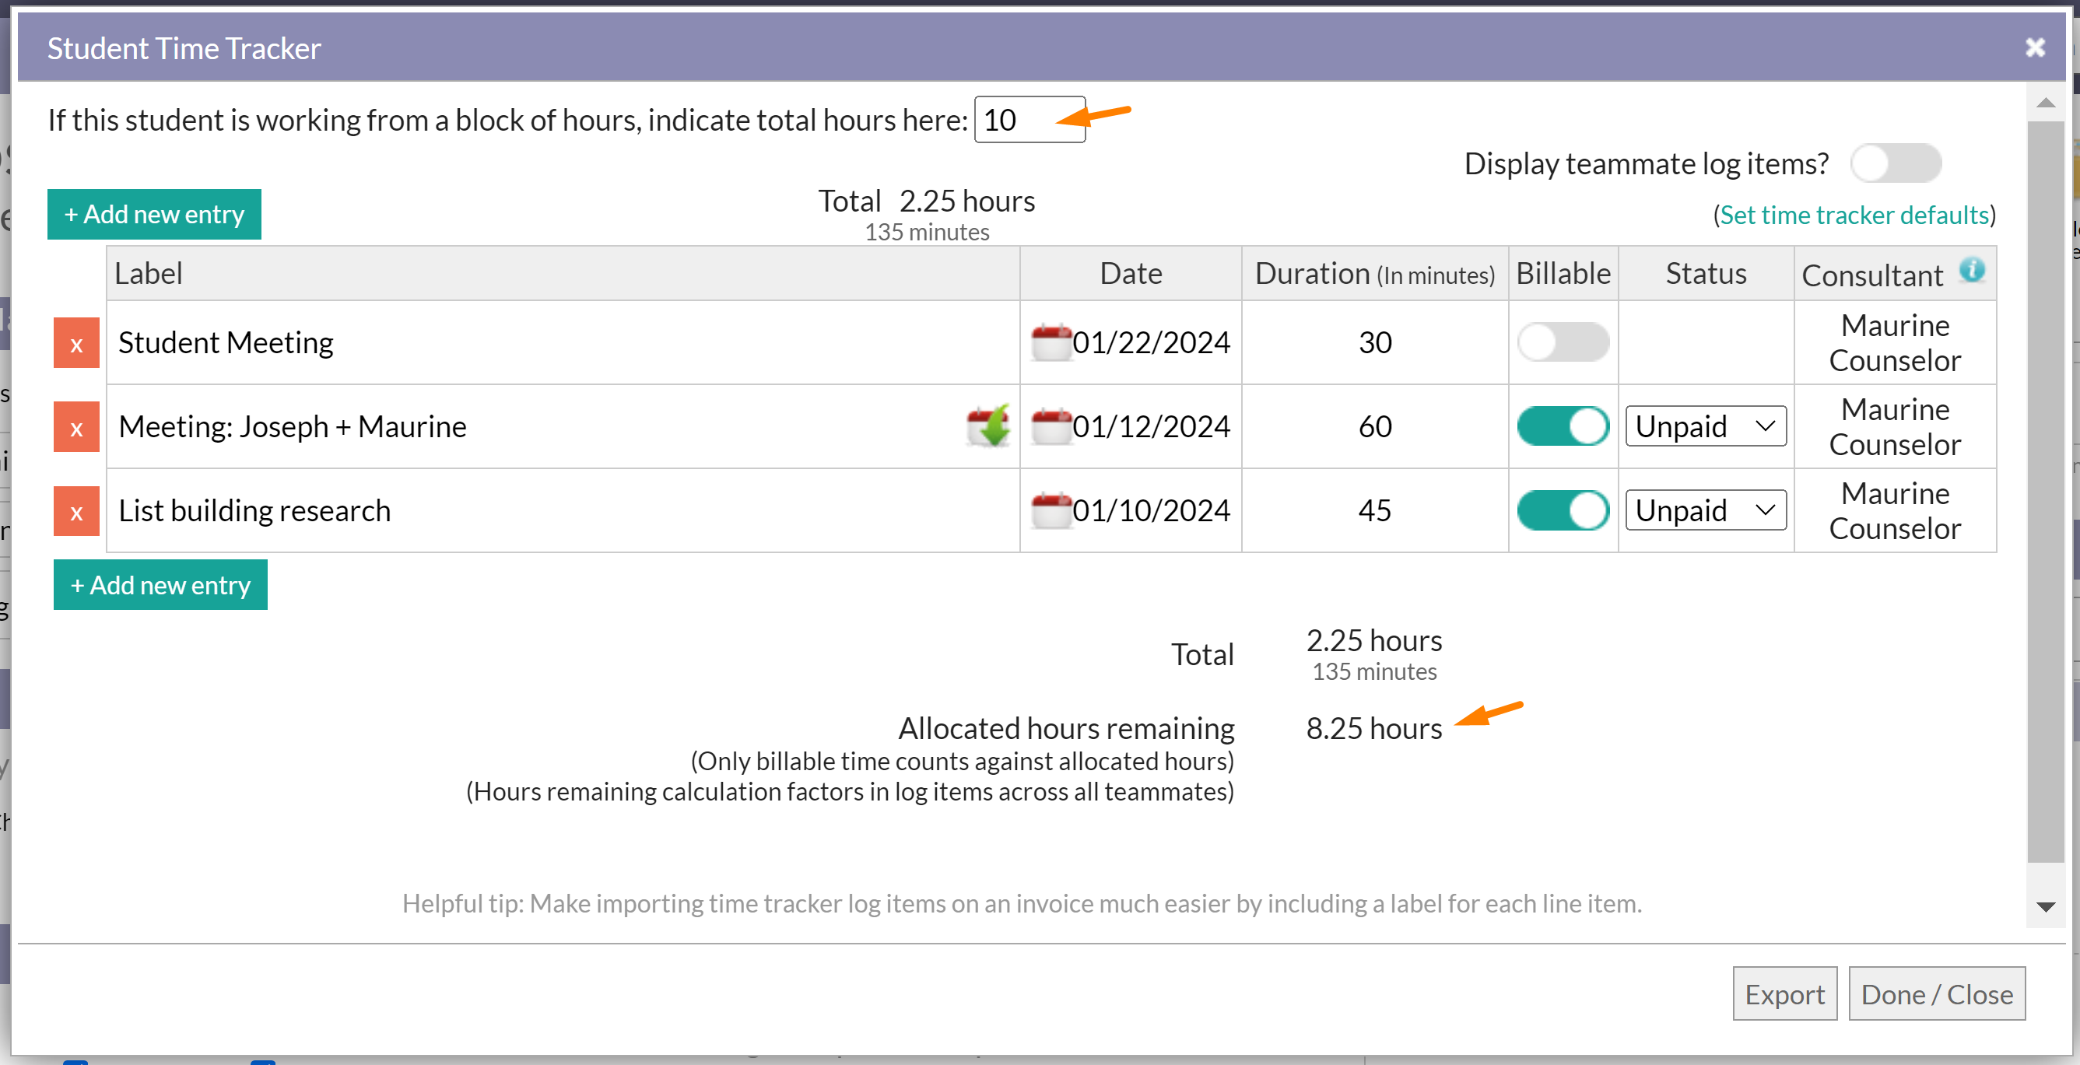Open status dropdown for List building research
Viewport: 2080px width, 1065px height.
coord(1706,510)
